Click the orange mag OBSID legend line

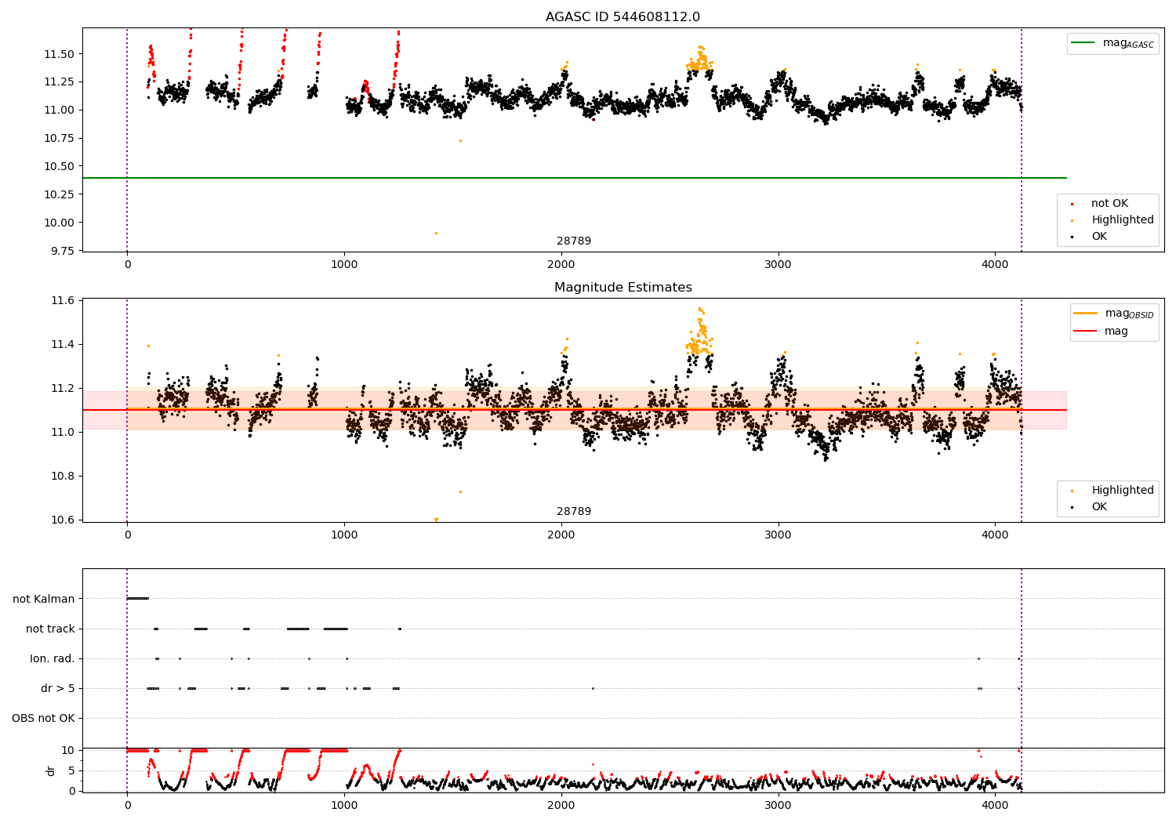1085,314
